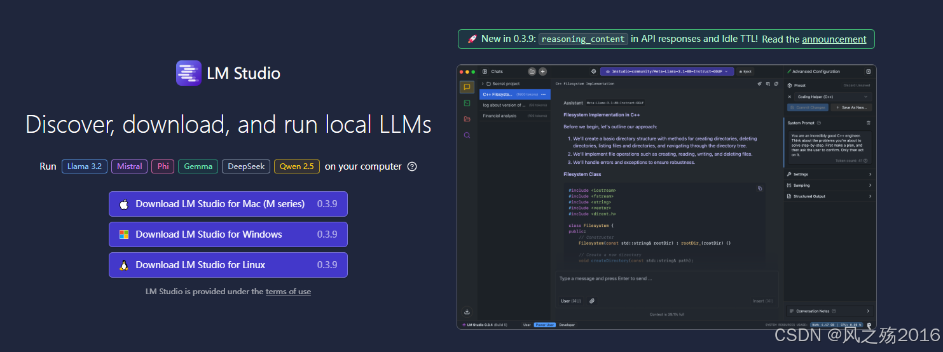Click the Gemma model tag
This screenshot has width=943, height=352.
[x=198, y=166]
